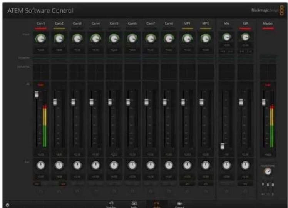This screenshot has height=208, width=288.
Task: Open settings via the gear icon
Action: (x=8, y=205)
